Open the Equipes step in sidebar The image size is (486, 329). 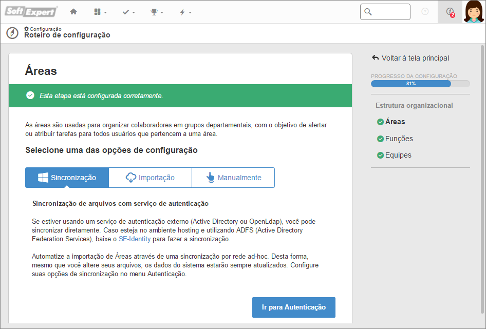(398, 155)
